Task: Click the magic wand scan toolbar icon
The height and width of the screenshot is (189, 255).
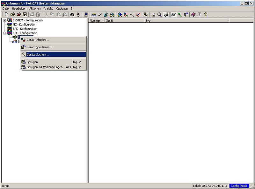Action: click(x=132, y=14)
